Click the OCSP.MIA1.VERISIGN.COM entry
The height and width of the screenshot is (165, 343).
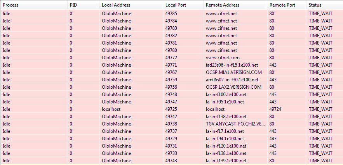coord(233,72)
